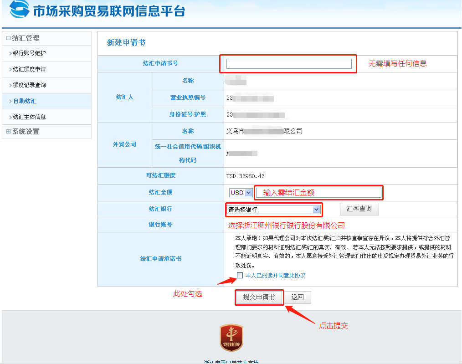The image size is (462, 364).
Task: Click the platform logo icon in header
Action: click(x=19, y=9)
